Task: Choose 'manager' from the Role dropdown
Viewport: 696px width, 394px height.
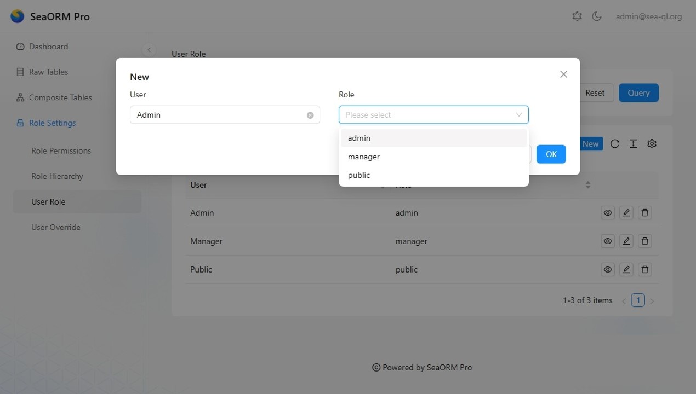Action: 364,157
